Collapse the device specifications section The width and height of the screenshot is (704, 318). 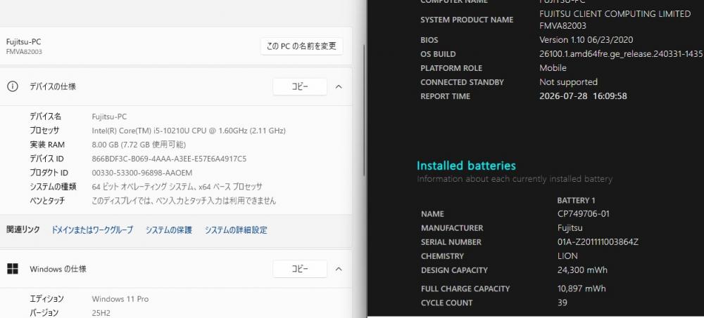[339, 86]
